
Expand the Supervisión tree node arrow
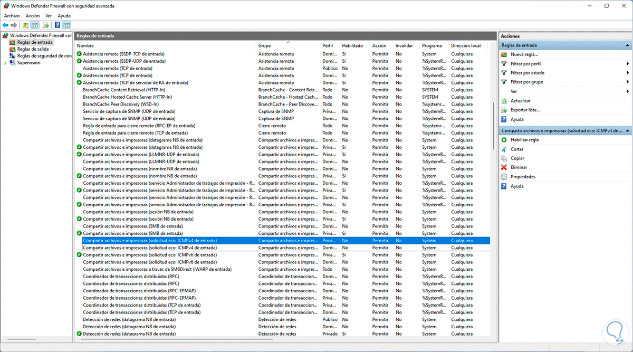point(5,62)
